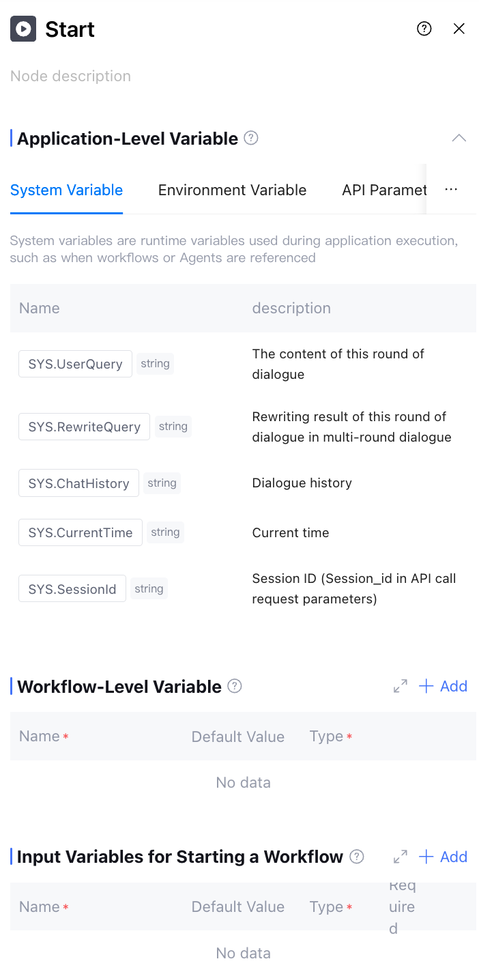This screenshot has height=972, width=479.
Task: Collapse the Application-Level Variable section
Action: [459, 139]
